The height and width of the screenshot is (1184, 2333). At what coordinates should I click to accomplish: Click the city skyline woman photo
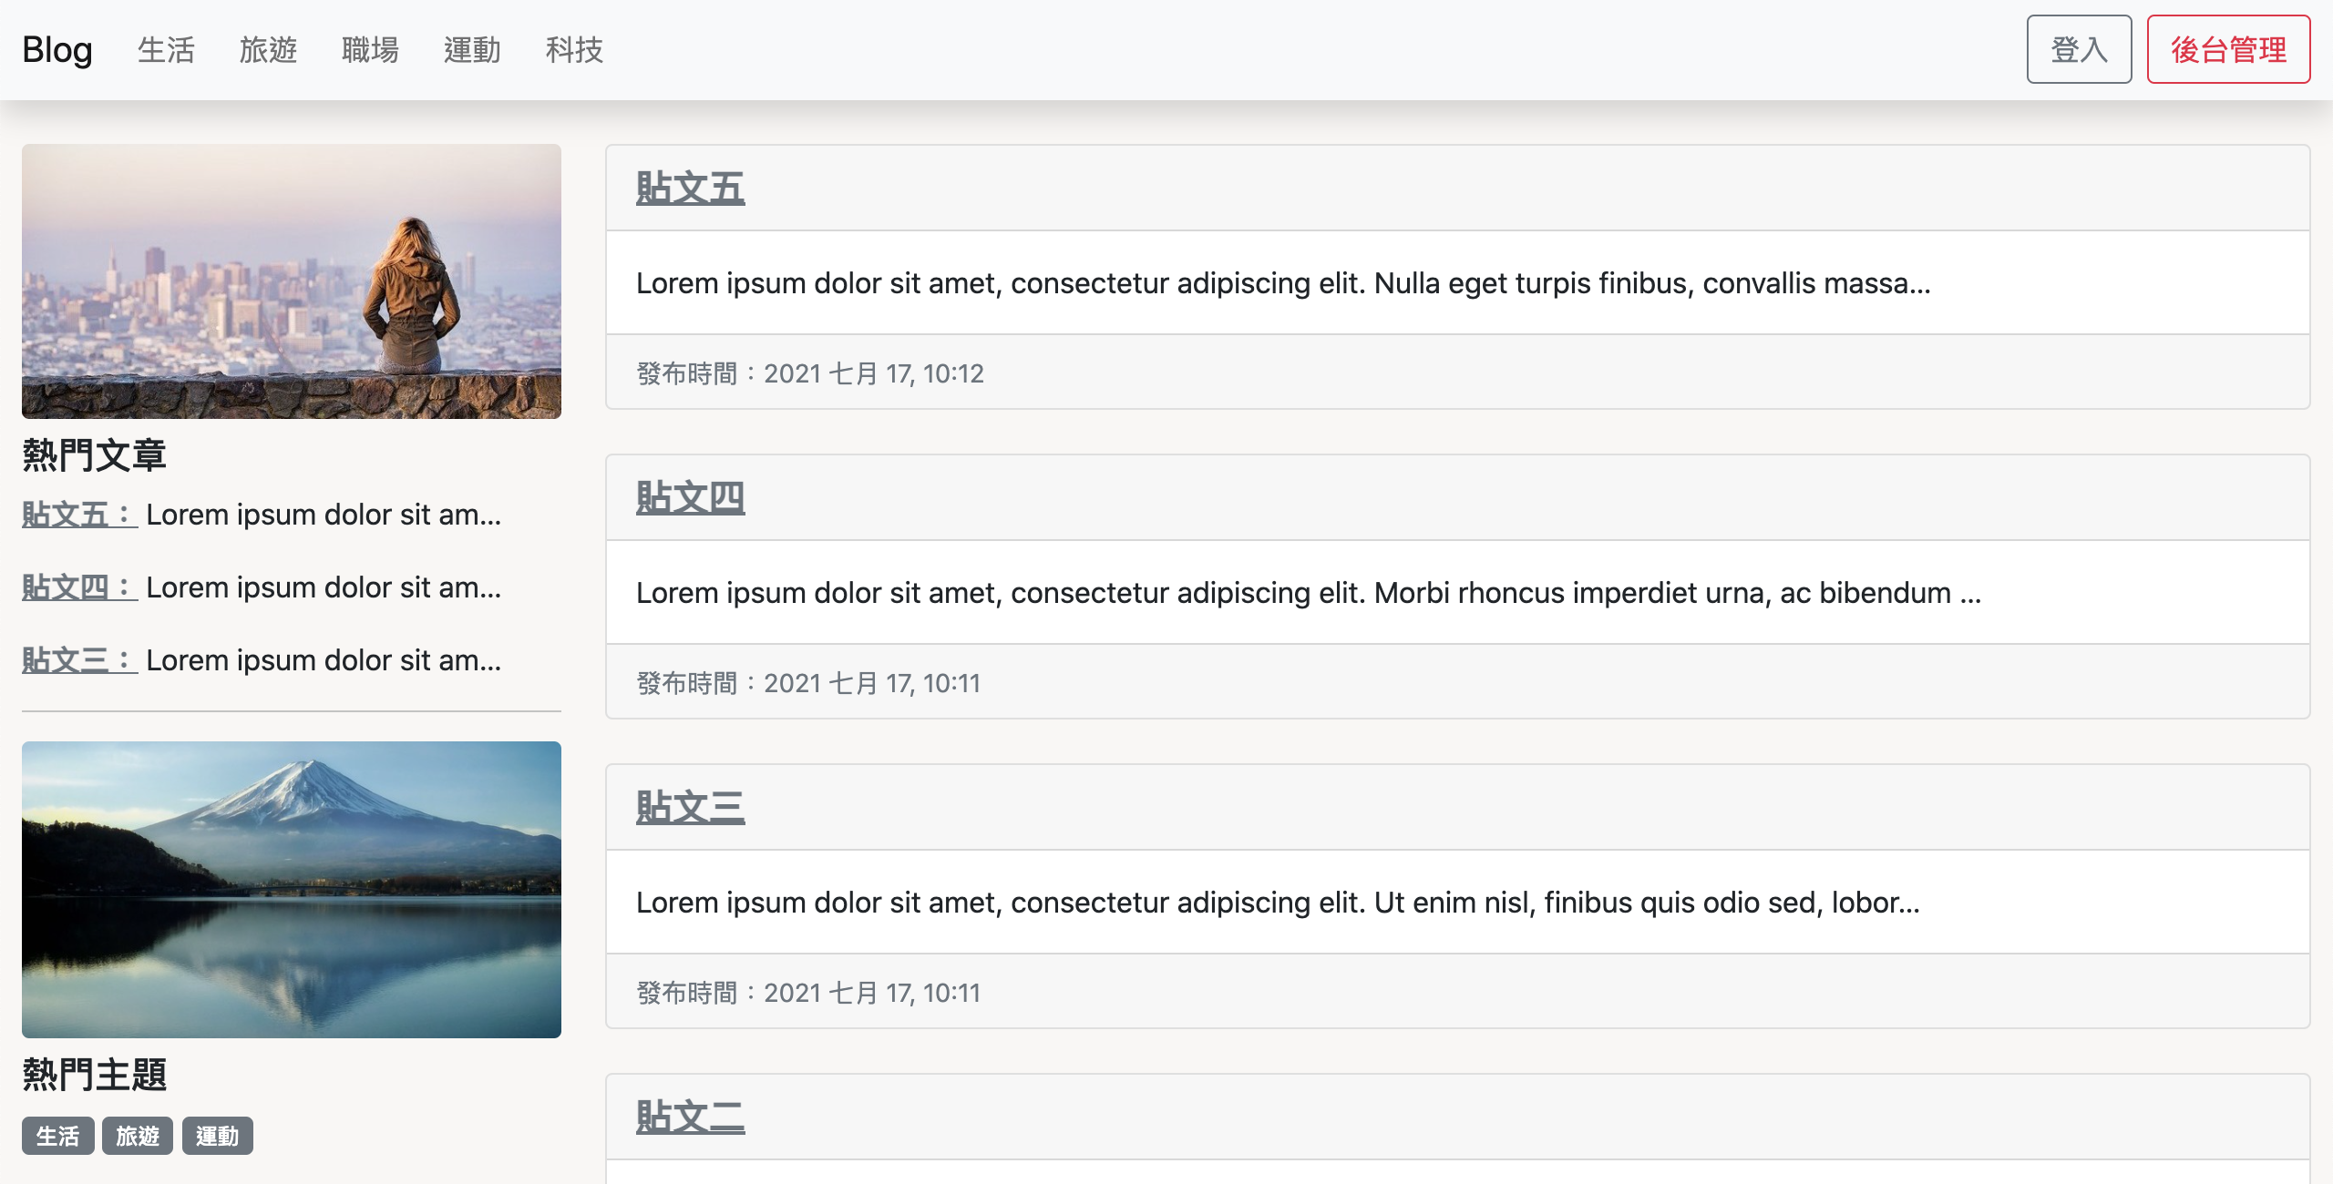(x=292, y=281)
